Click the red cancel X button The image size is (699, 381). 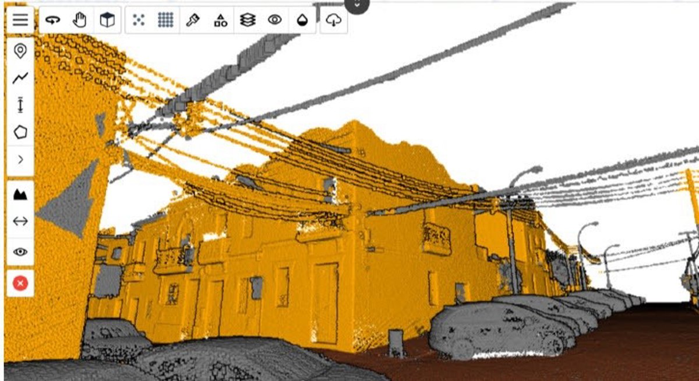click(x=20, y=283)
